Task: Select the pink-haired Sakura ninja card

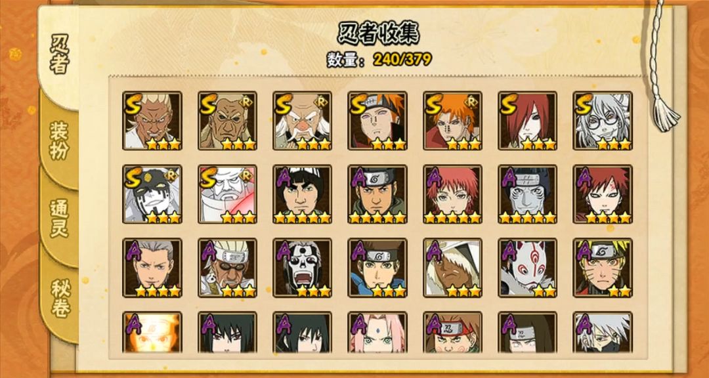Action: [x=377, y=332]
